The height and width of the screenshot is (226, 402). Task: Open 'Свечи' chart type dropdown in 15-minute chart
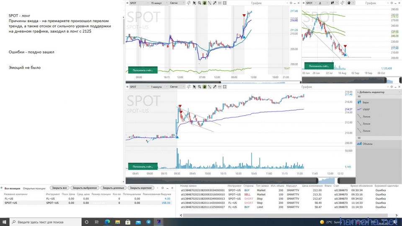[x=177, y=3]
